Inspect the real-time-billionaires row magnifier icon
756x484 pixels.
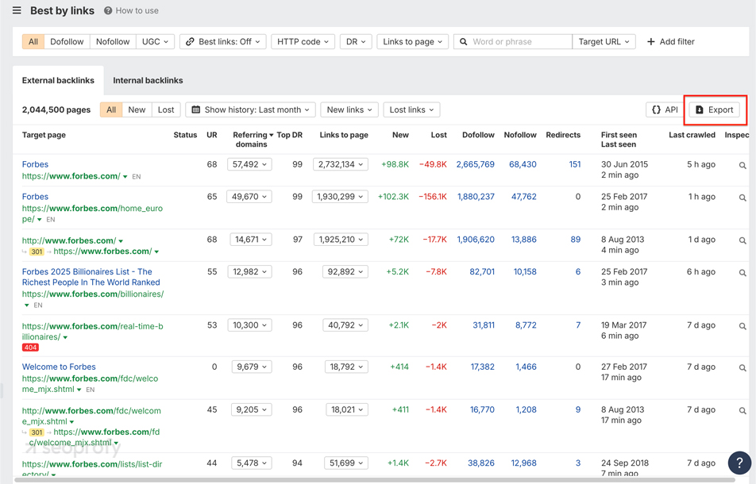coord(742,327)
